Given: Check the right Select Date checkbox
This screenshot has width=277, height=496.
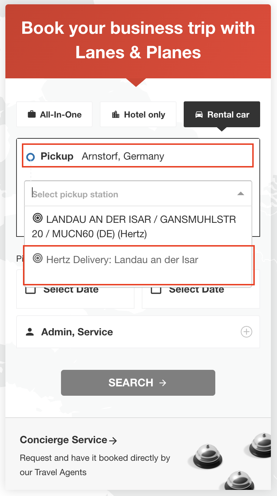Looking at the screenshot, I should click(156, 289).
